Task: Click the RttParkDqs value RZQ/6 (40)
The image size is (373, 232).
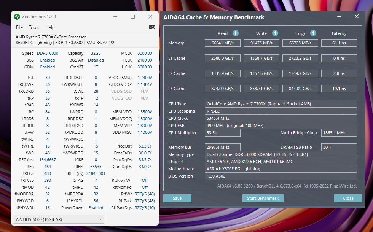Action: [145, 208]
